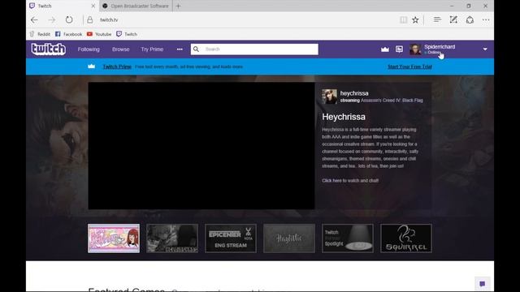Image resolution: width=520 pixels, height=292 pixels.
Task: Close the Twitch browser tab
Action: (93, 6)
